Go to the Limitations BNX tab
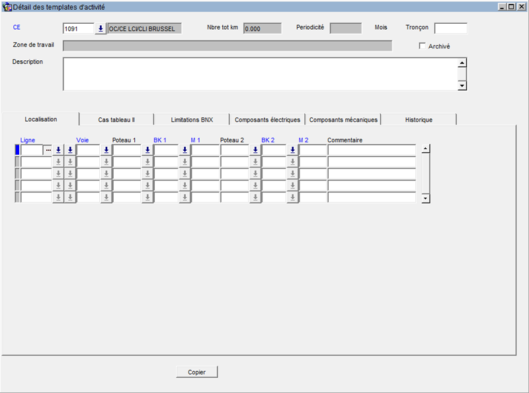The image size is (529, 393). click(x=192, y=120)
